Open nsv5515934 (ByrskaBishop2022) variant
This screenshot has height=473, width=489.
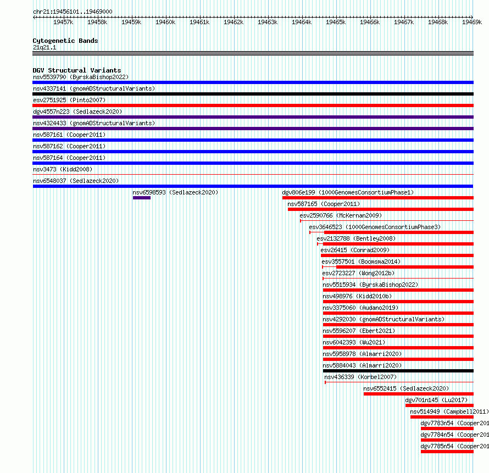[370, 285]
